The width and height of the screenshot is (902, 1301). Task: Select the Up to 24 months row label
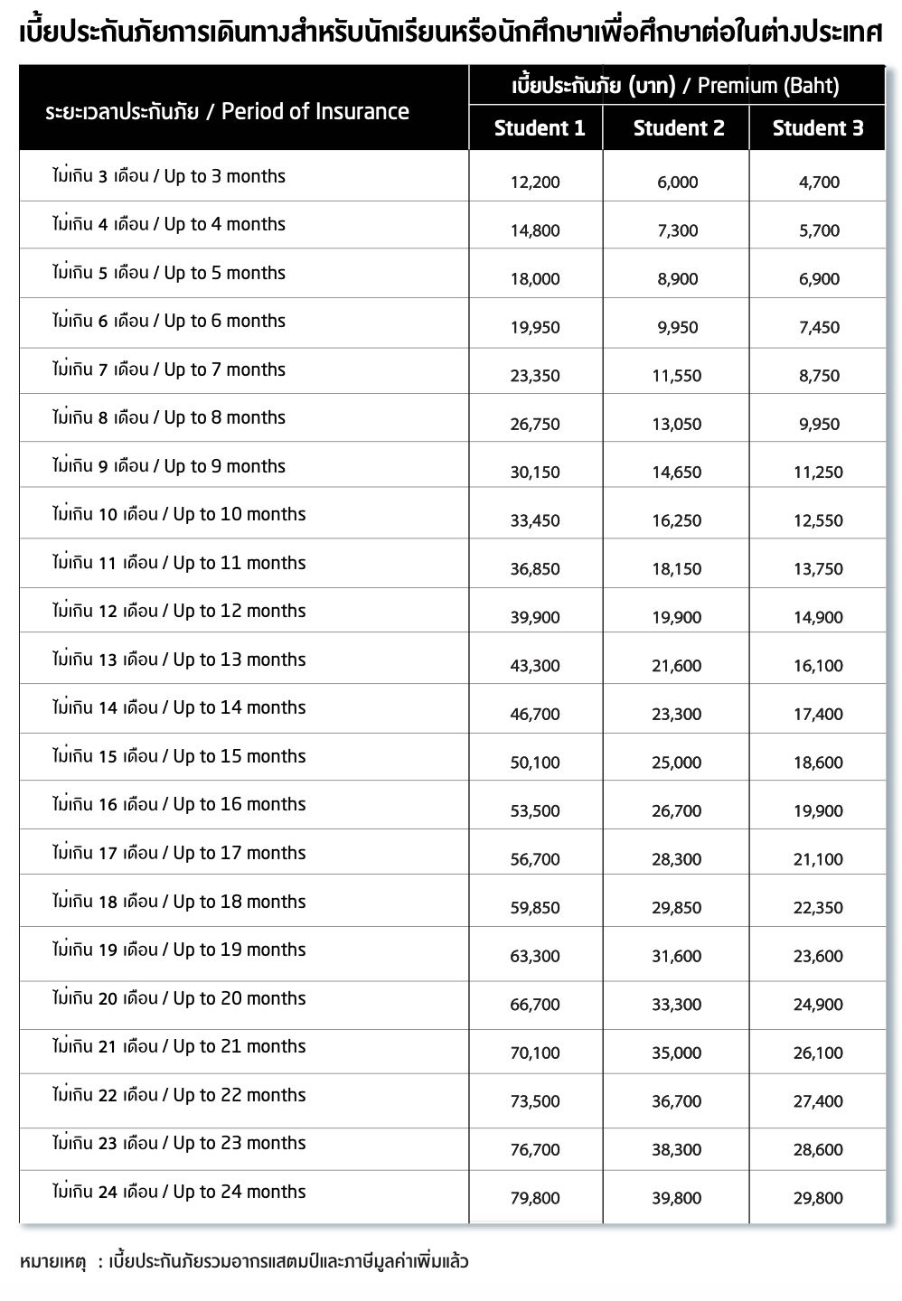179,1192
